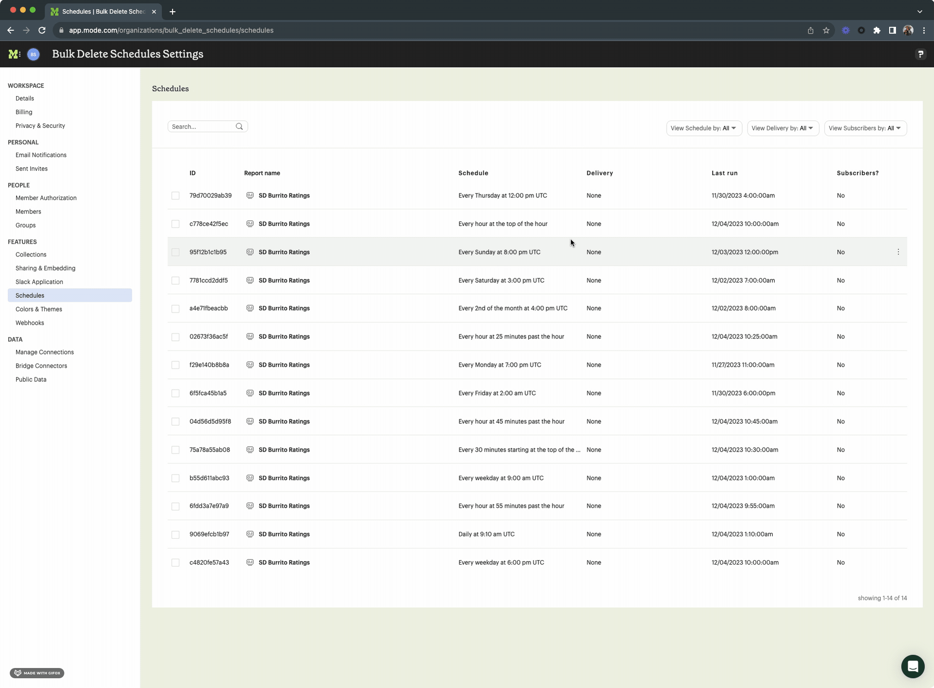
Task: Click the share icon in the address bar
Action: point(811,30)
